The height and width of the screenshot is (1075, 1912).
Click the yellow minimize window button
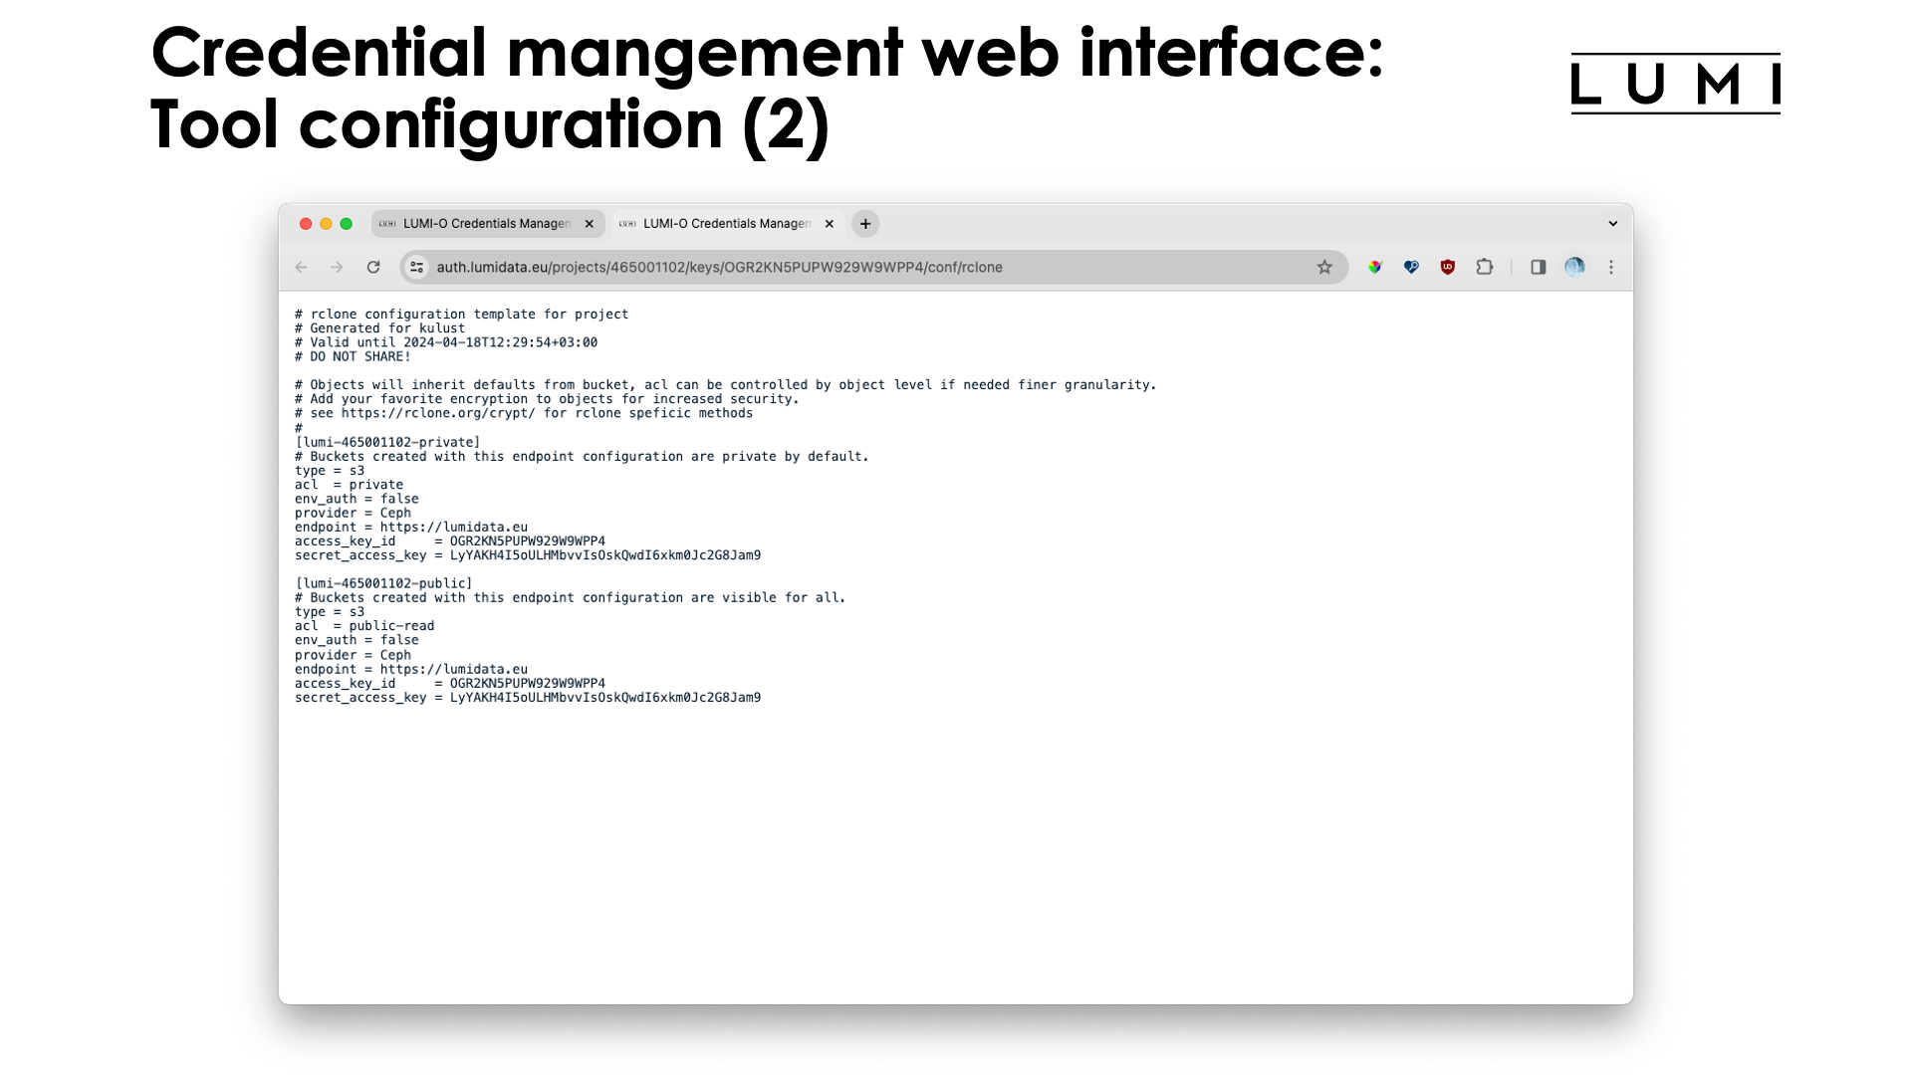326,224
